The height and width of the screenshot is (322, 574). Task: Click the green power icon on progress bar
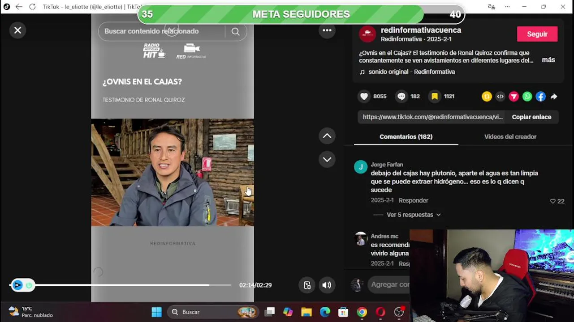click(x=29, y=285)
